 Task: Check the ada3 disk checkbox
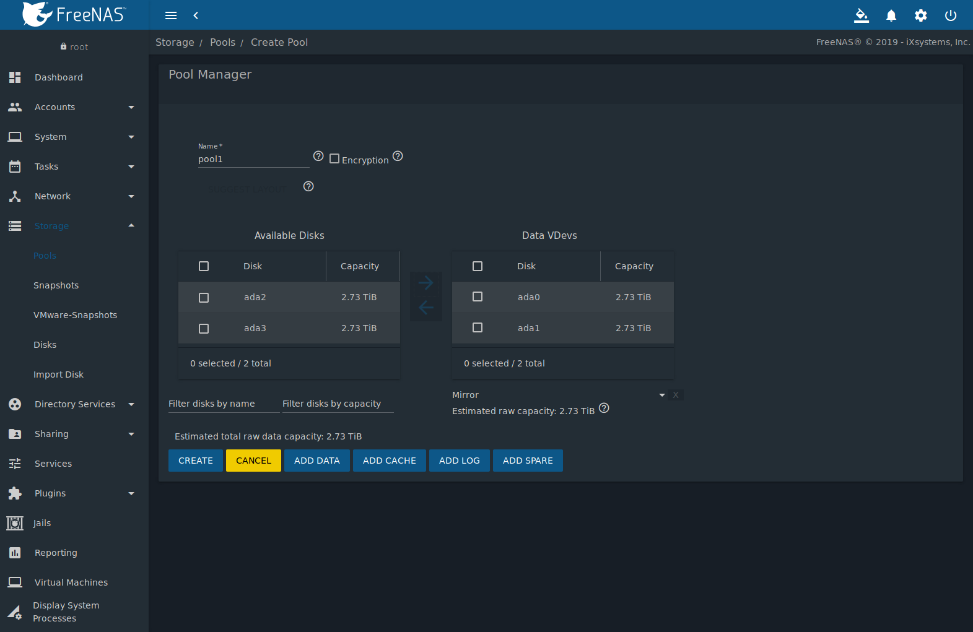pos(204,329)
